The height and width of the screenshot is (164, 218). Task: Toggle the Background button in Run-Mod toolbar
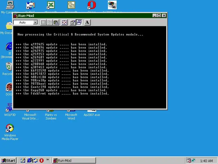point(79,22)
